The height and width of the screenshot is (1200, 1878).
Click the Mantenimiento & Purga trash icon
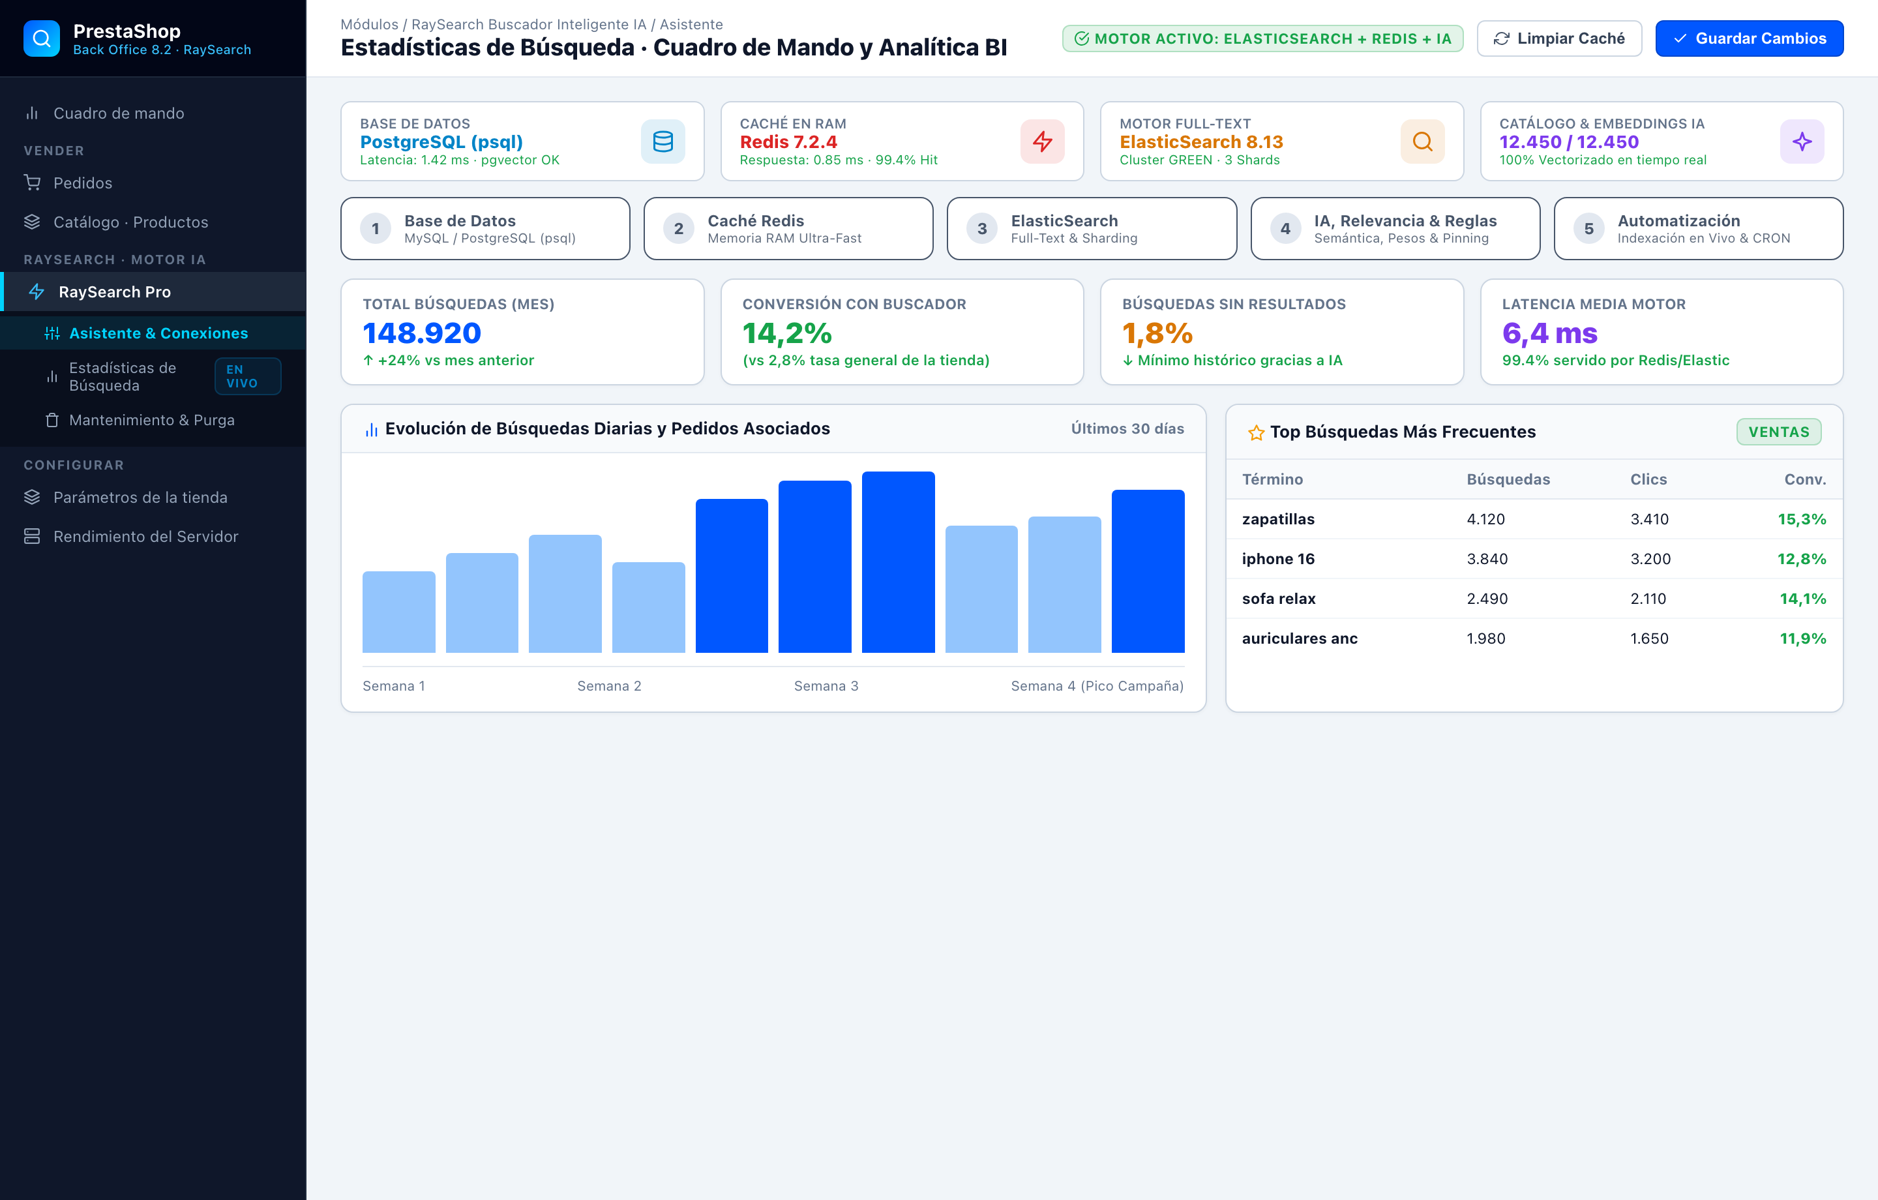[x=52, y=420]
